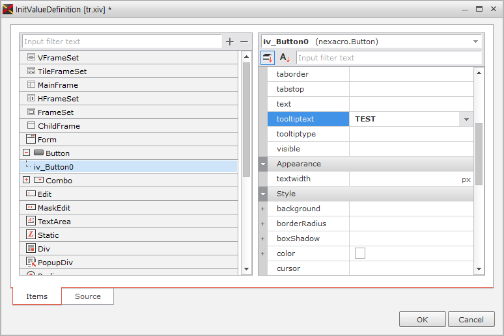Click the minus icon to remove item
Screen dimensions: 504x336
pyautogui.click(x=244, y=42)
